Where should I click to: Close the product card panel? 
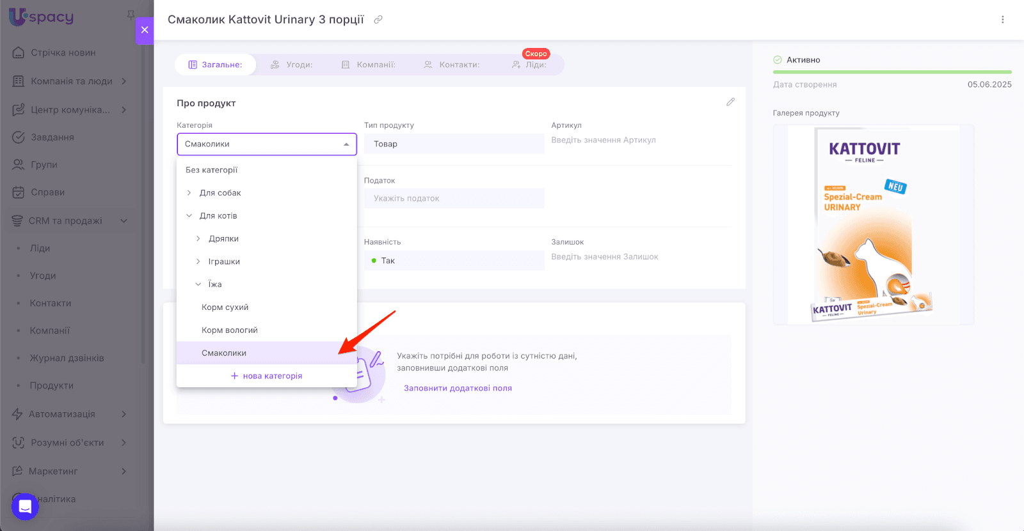pyautogui.click(x=145, y=30)
